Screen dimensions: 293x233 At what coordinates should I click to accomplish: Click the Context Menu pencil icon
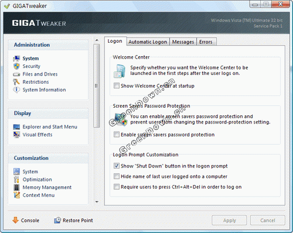click(x=17, y=195)
